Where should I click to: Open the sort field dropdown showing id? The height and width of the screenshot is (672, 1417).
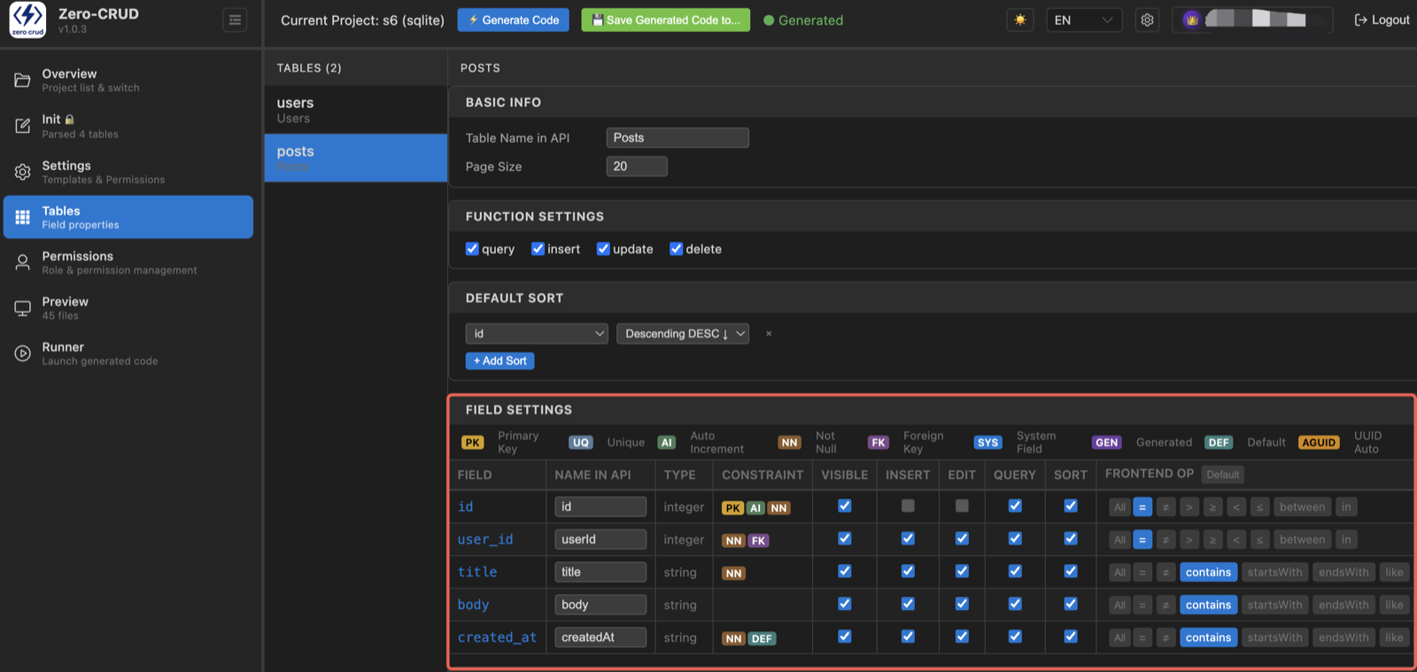click(x=537, y=334)
